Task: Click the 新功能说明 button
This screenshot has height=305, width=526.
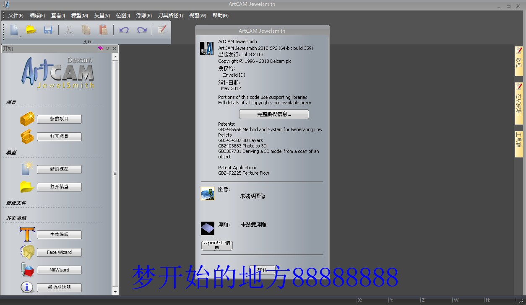Action: point(59,287)
